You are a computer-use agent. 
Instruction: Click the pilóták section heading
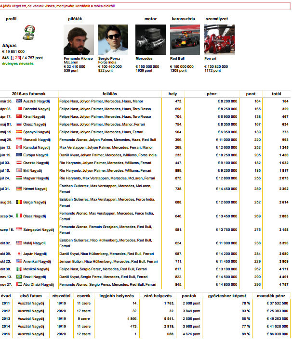(x=75, y=19)
